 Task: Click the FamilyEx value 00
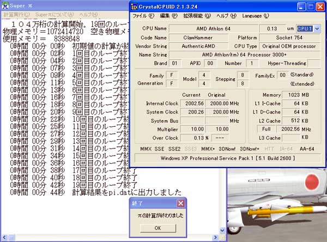(282, 75)
